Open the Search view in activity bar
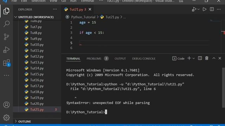This screenshot has width=225, height=126. click(x=6, y=24)
